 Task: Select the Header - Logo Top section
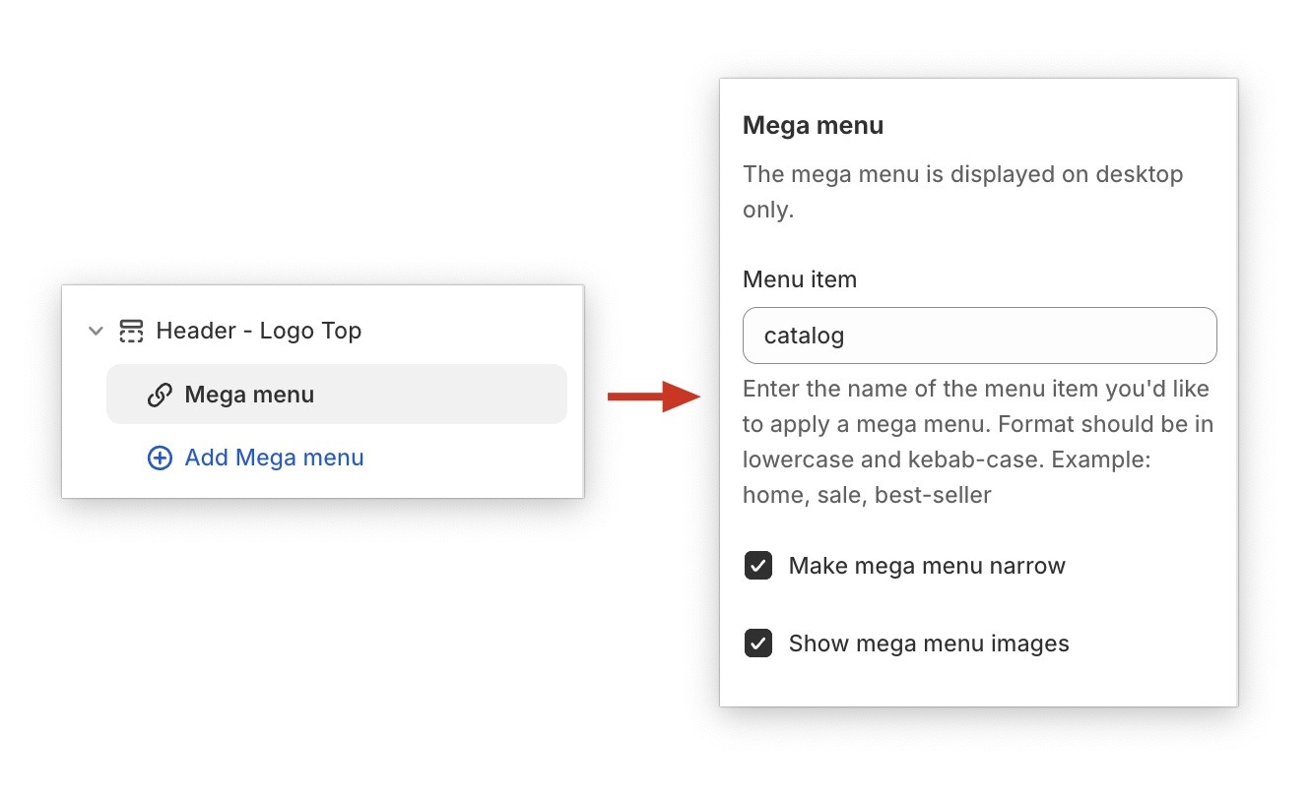click(x=258, y=331)
